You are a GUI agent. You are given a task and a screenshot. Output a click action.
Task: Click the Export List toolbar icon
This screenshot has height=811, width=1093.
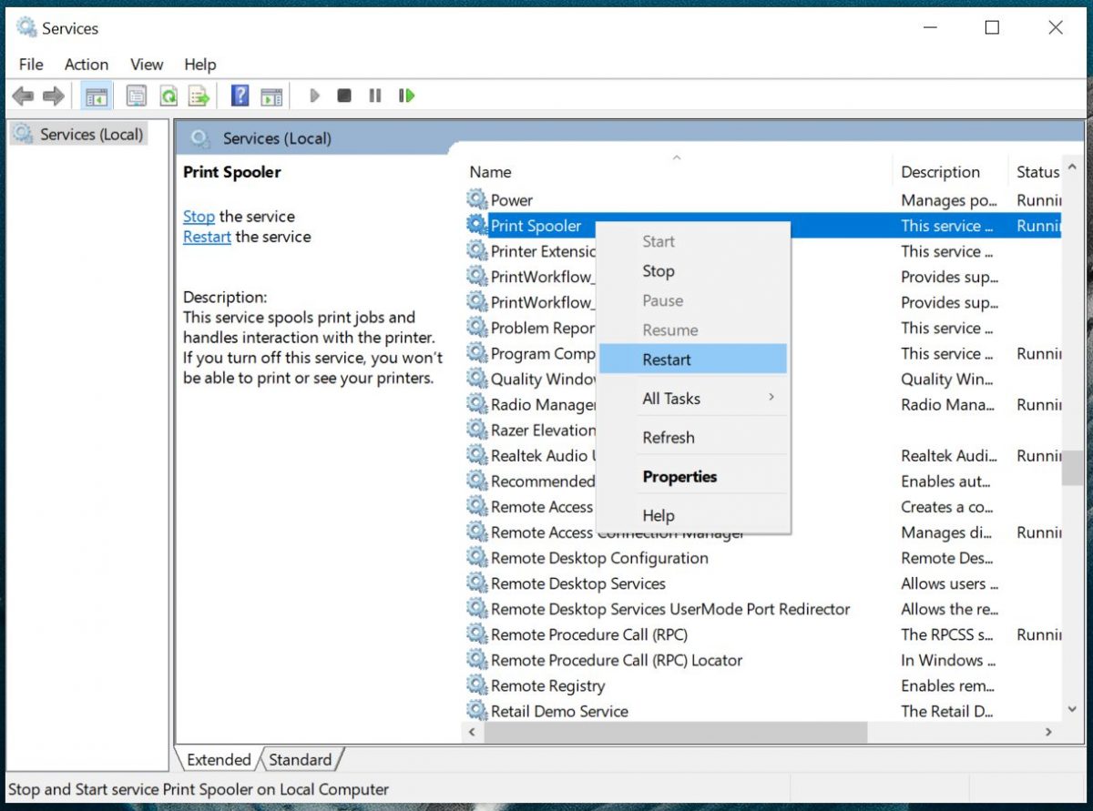pos(199,96)
